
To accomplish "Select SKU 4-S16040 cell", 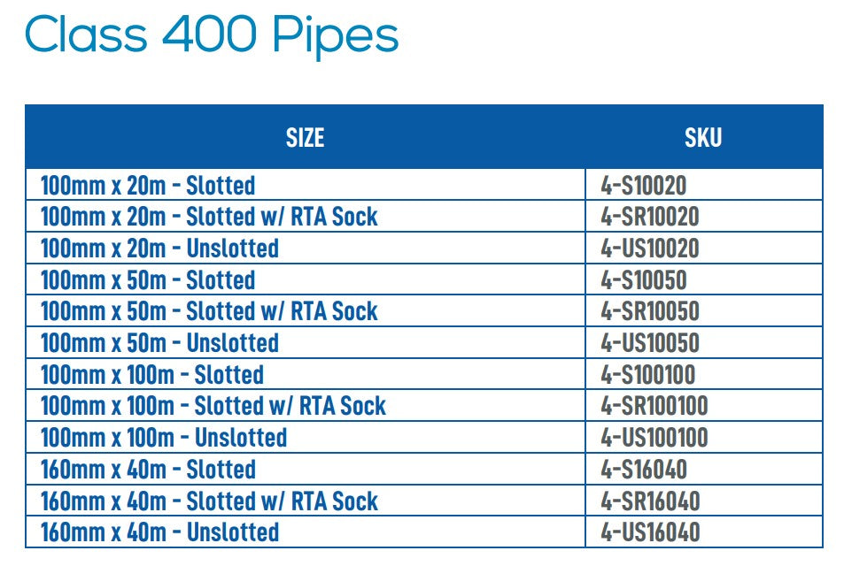I will (x=644, y=469).
